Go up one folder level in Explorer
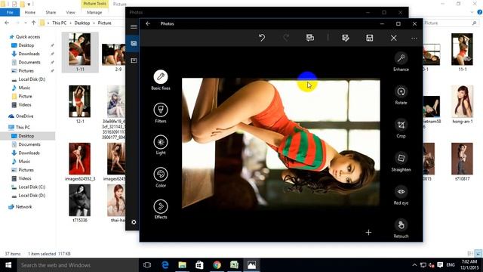 pos(33,23)
